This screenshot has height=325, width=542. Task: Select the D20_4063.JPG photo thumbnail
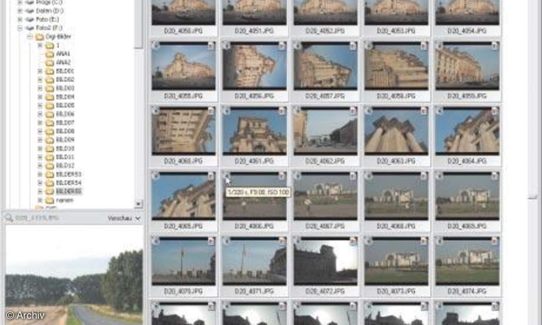pos(396,131)
